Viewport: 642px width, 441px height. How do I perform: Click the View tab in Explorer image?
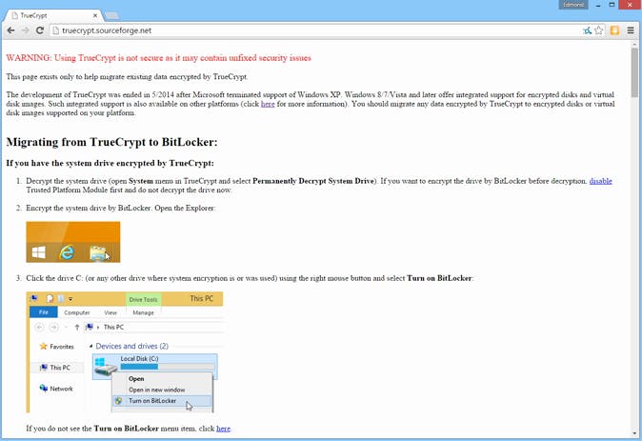[x=110, y=312]
